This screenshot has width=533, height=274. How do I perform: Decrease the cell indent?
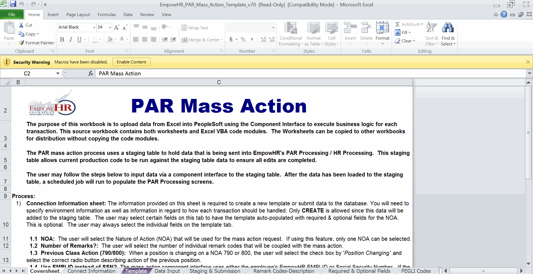[165, 39]
